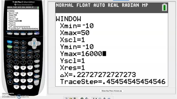This screenshot has height=99, width=177.
Task: Click the MODE key
Action: pos(16,43)
